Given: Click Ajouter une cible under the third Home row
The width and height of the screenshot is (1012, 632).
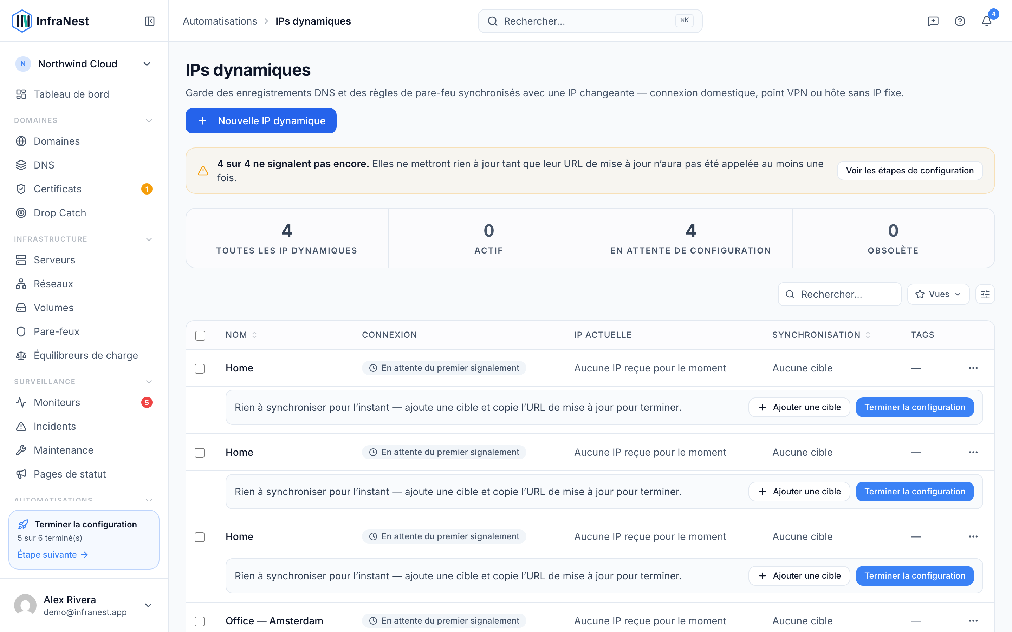Looking at the screenshot, I should pos(799,576).
